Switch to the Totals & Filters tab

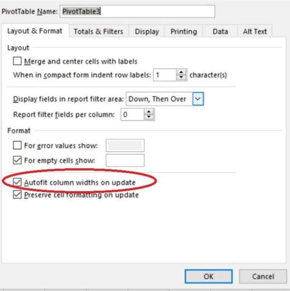point(99,31)
